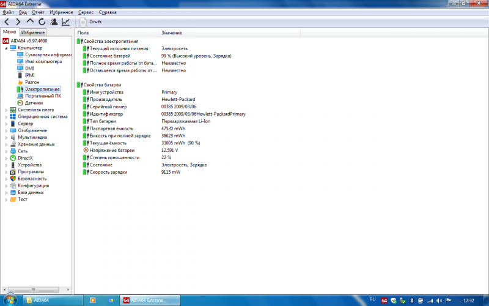Collapse the Компьютер tree node
The width and height of the screenshot is (489, 306).
pos(6,48)
